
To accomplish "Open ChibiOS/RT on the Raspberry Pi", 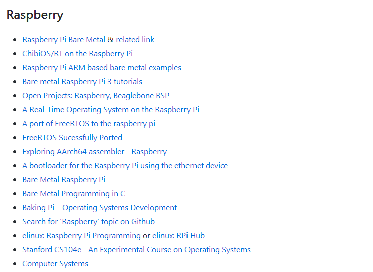I will [x=77, y=54].
